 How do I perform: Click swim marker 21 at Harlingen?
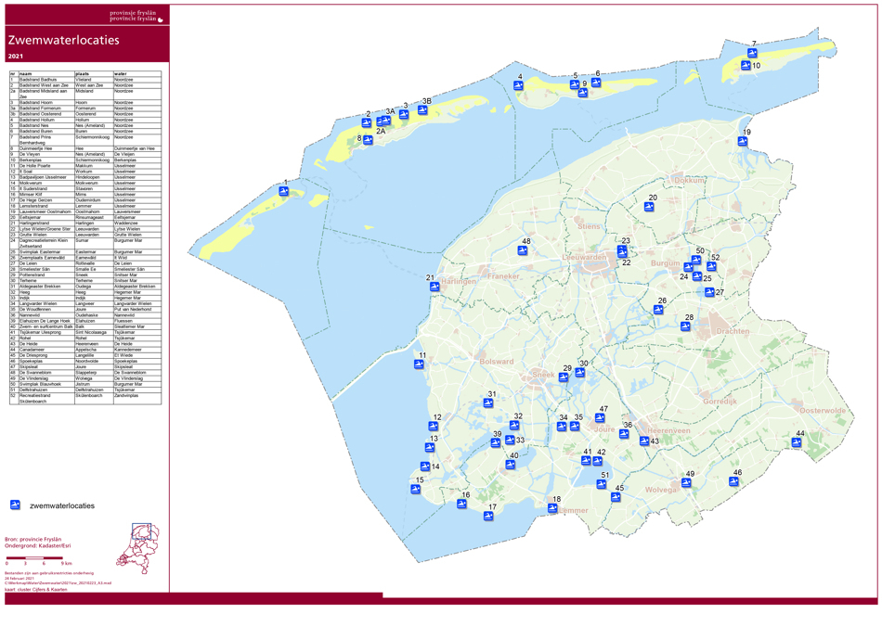click(435, 287)
